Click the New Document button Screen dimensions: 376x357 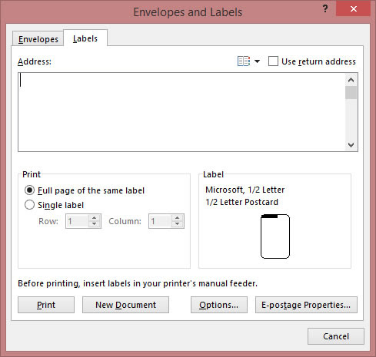pyautogui.click(x=125, y=305)
